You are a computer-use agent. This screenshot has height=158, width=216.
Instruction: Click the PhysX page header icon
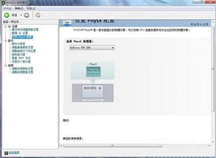click(x=67, y=23)
